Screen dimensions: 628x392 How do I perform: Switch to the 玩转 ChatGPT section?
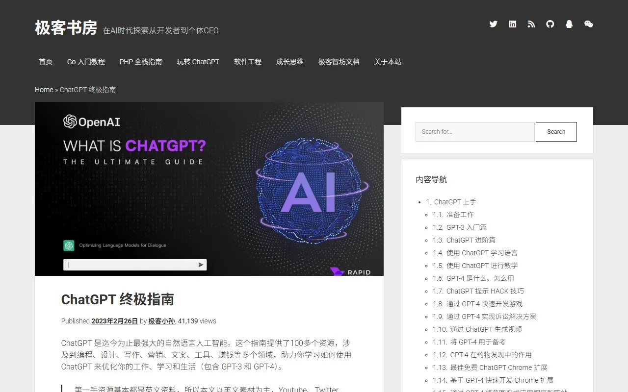(x=198, y=62)
